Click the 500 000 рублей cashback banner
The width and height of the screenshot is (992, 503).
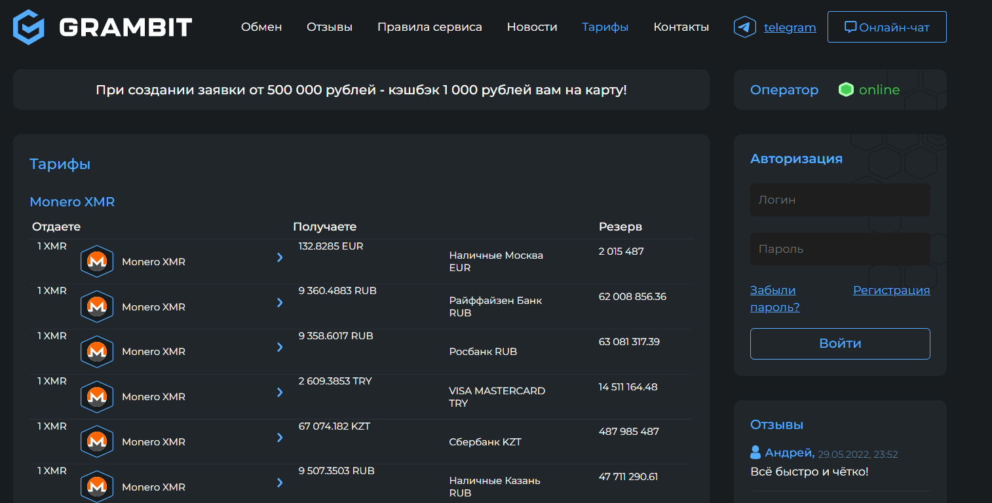pos(361,90)
